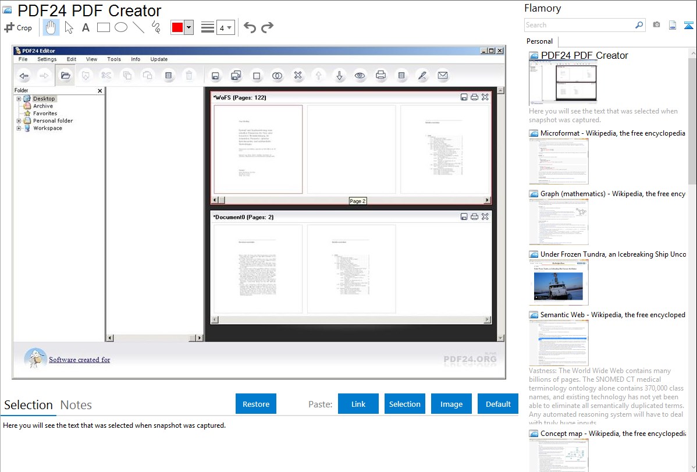The image size is (697, 472).
Task: Click the Restore button
Action: [x=256, y=404]
